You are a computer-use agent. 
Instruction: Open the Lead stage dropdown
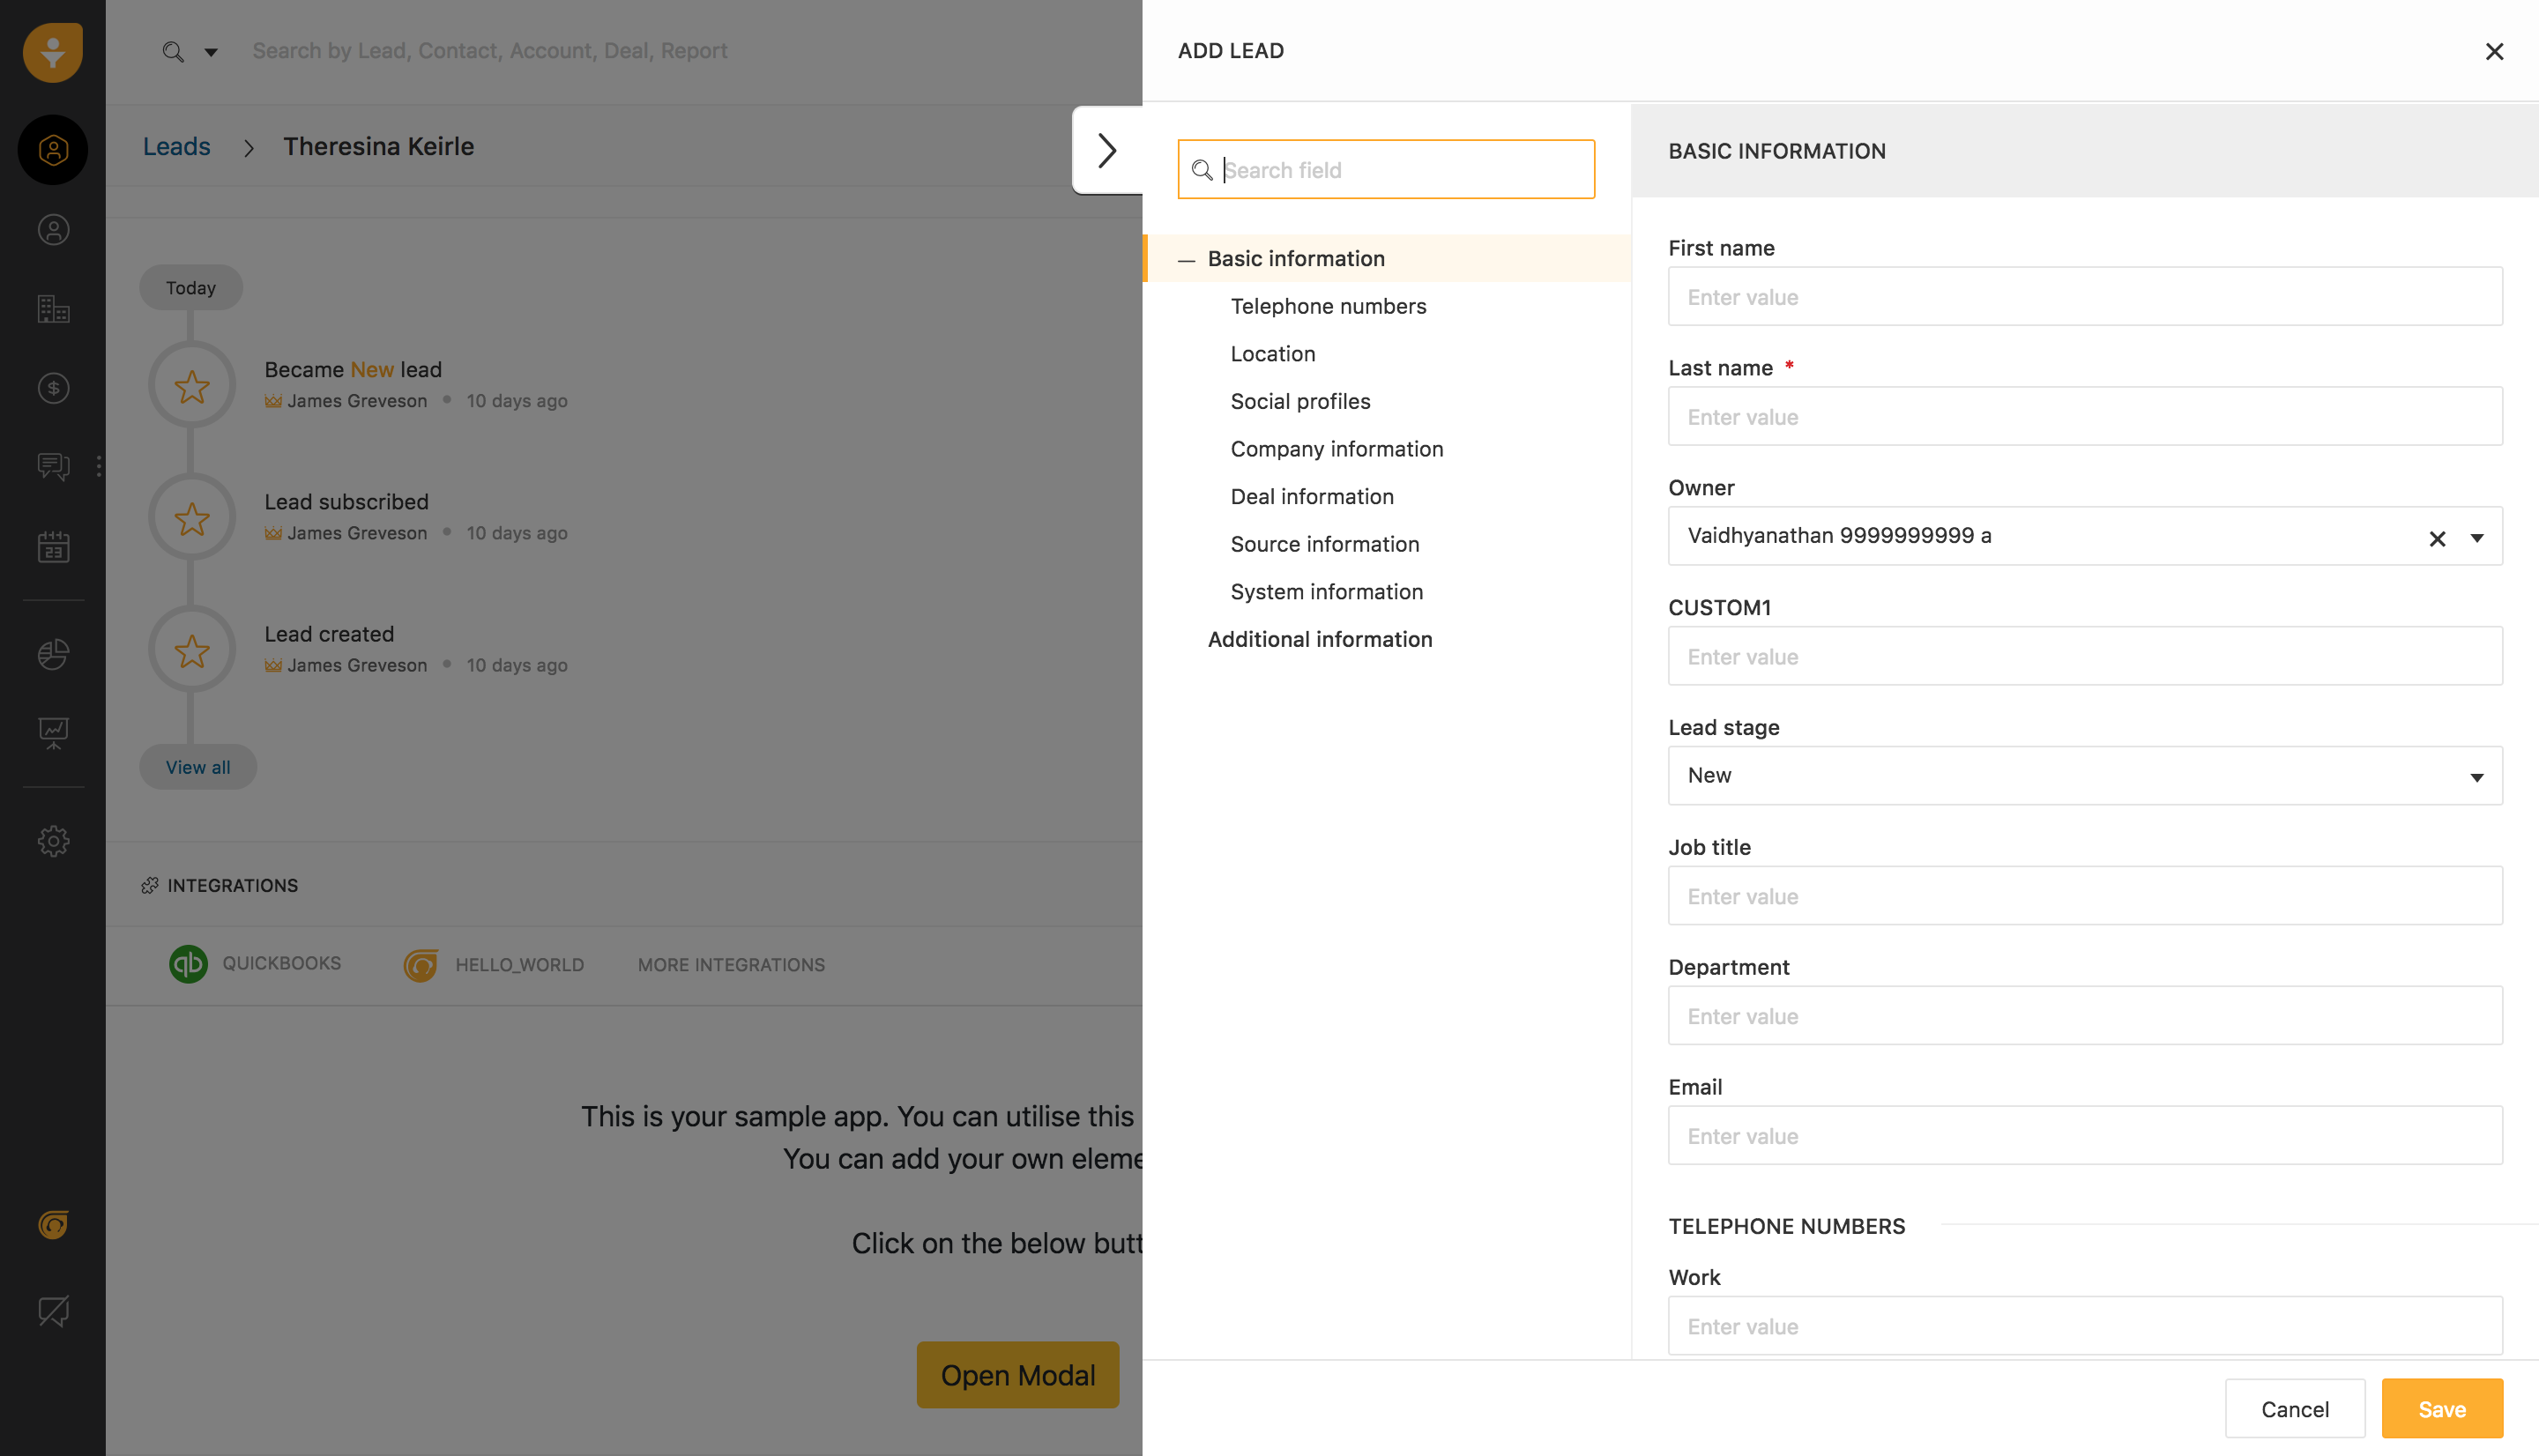[x=2085, y=775]
